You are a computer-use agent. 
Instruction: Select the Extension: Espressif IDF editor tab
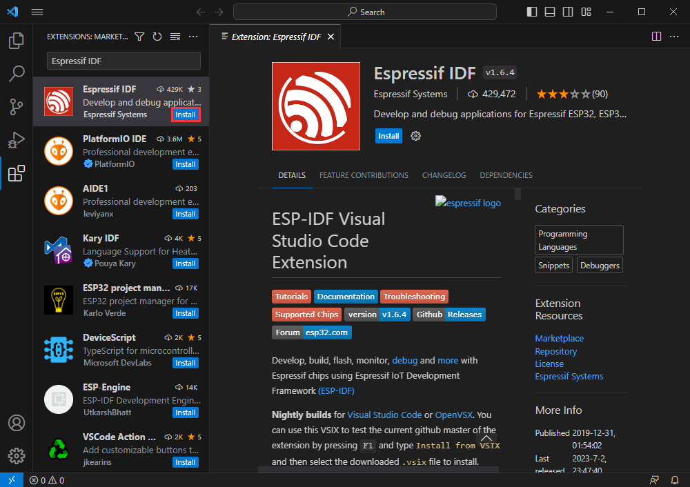(275, 37)
